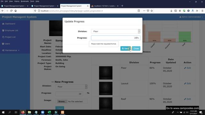Open the File menu
The width and height of the screenshot is (205, 115).
tap(2, 1)
